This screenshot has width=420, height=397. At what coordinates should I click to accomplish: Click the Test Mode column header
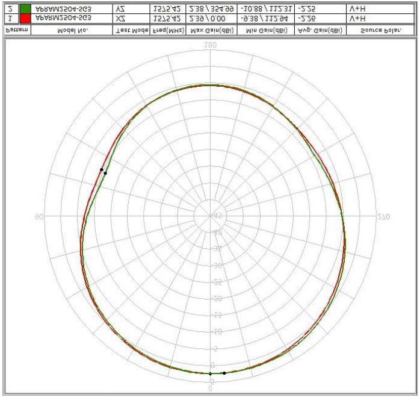pos(130,30)
